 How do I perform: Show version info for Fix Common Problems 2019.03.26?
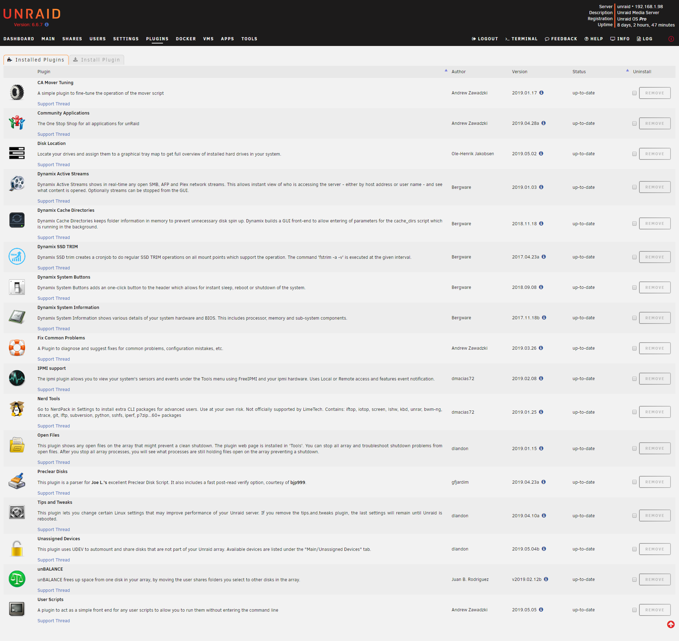coord(541,348)
